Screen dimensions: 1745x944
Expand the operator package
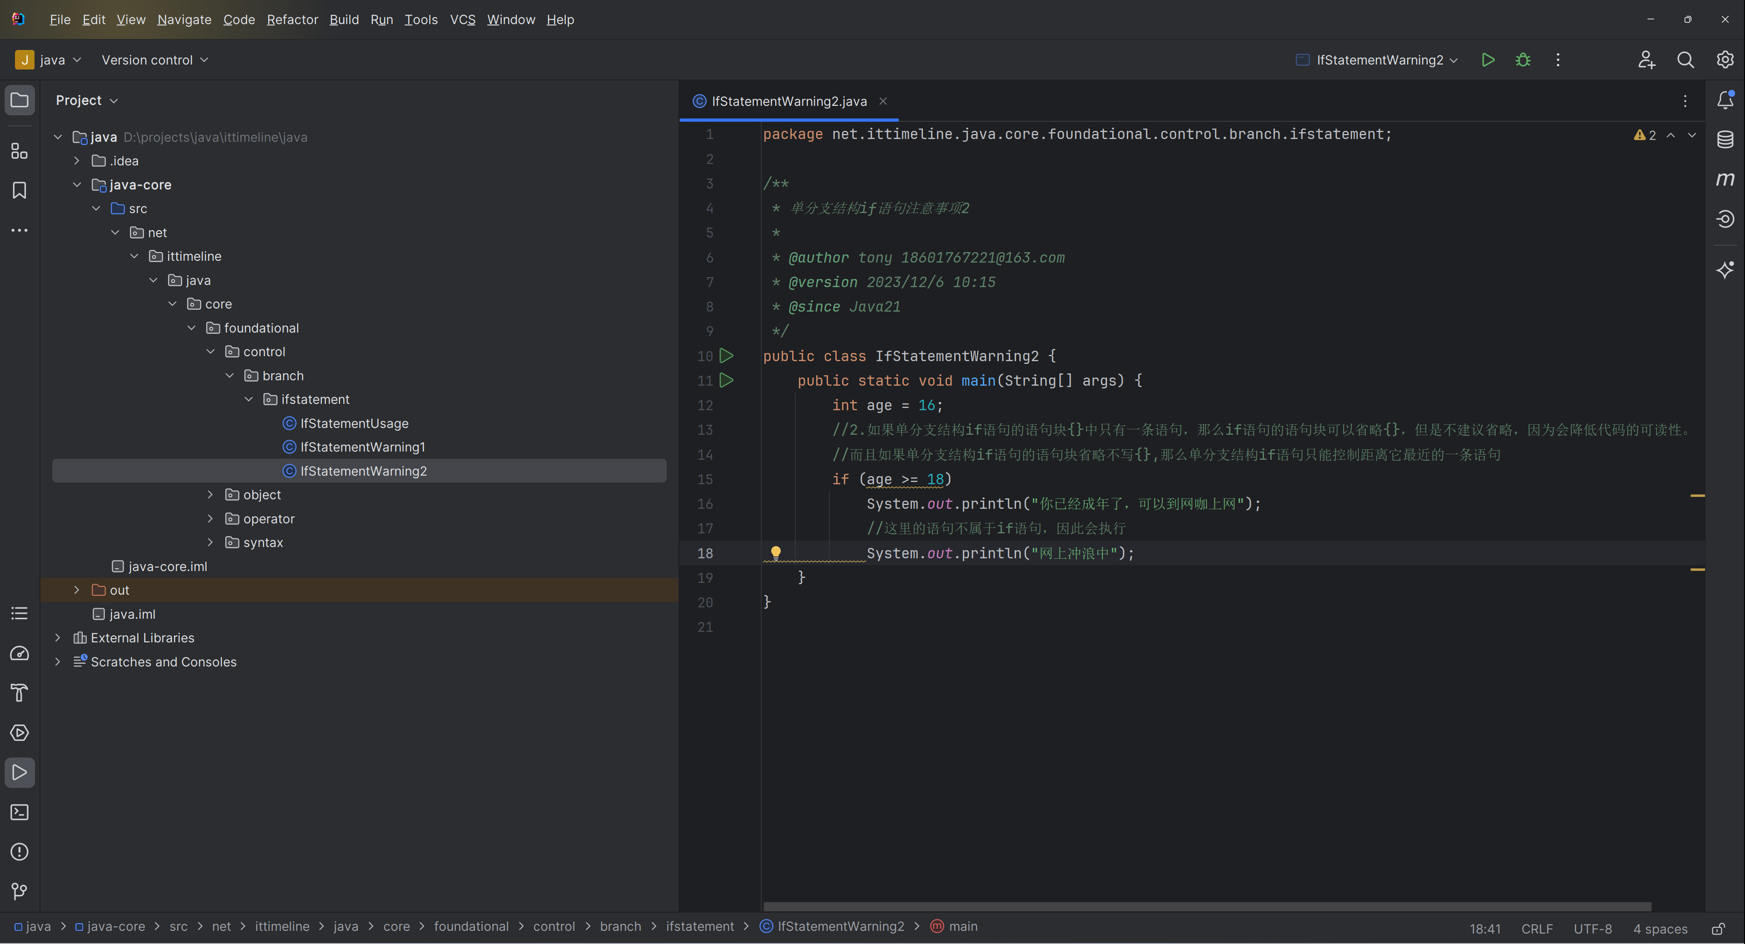(x=210, y=518)
